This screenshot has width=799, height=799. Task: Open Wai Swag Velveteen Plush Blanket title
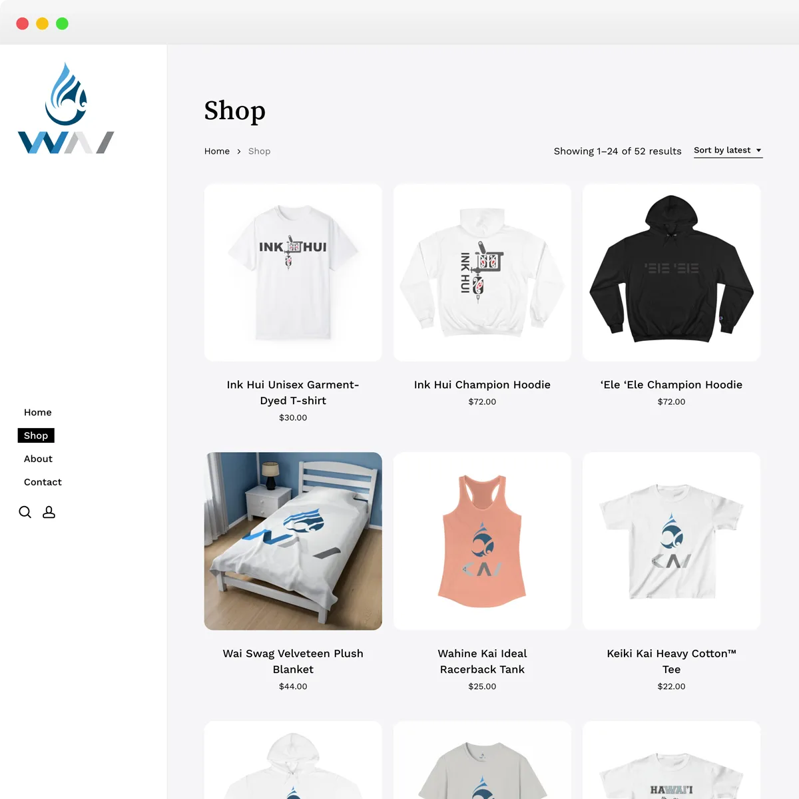pyautogui.click(x=293, y=661)
